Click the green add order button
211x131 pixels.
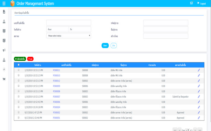point(20,59)
